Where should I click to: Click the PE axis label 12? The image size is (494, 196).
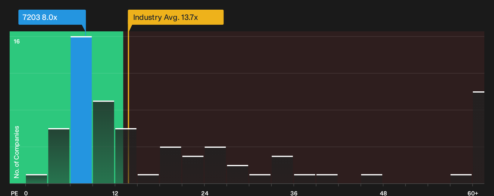115,193
